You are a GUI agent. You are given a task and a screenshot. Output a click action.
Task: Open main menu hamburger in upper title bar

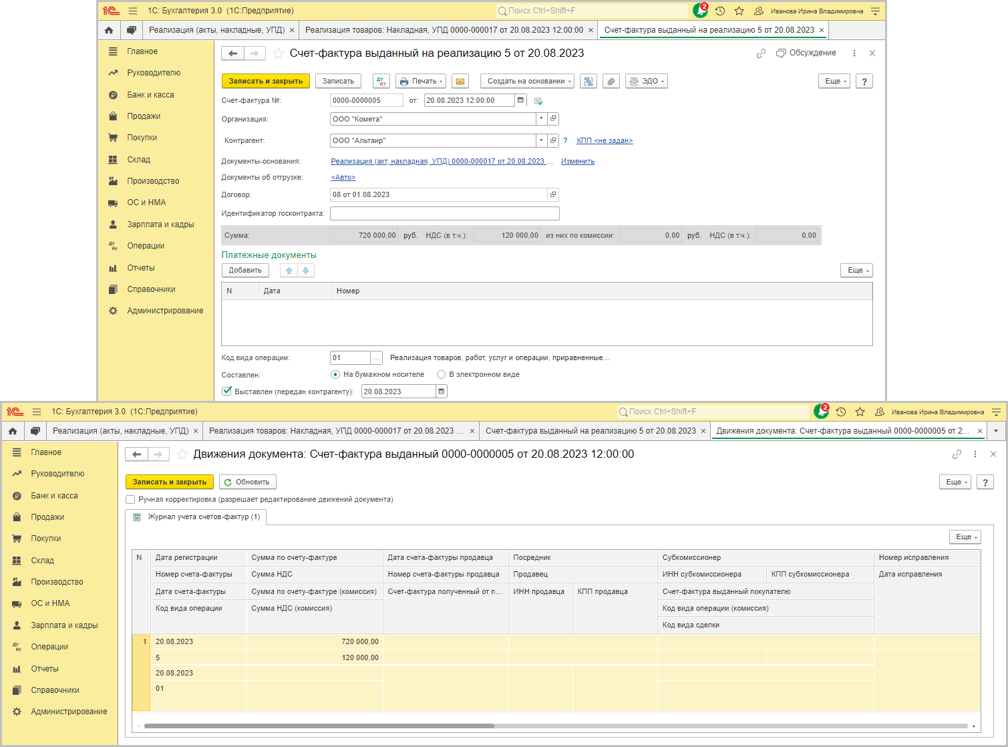(133, 11)
